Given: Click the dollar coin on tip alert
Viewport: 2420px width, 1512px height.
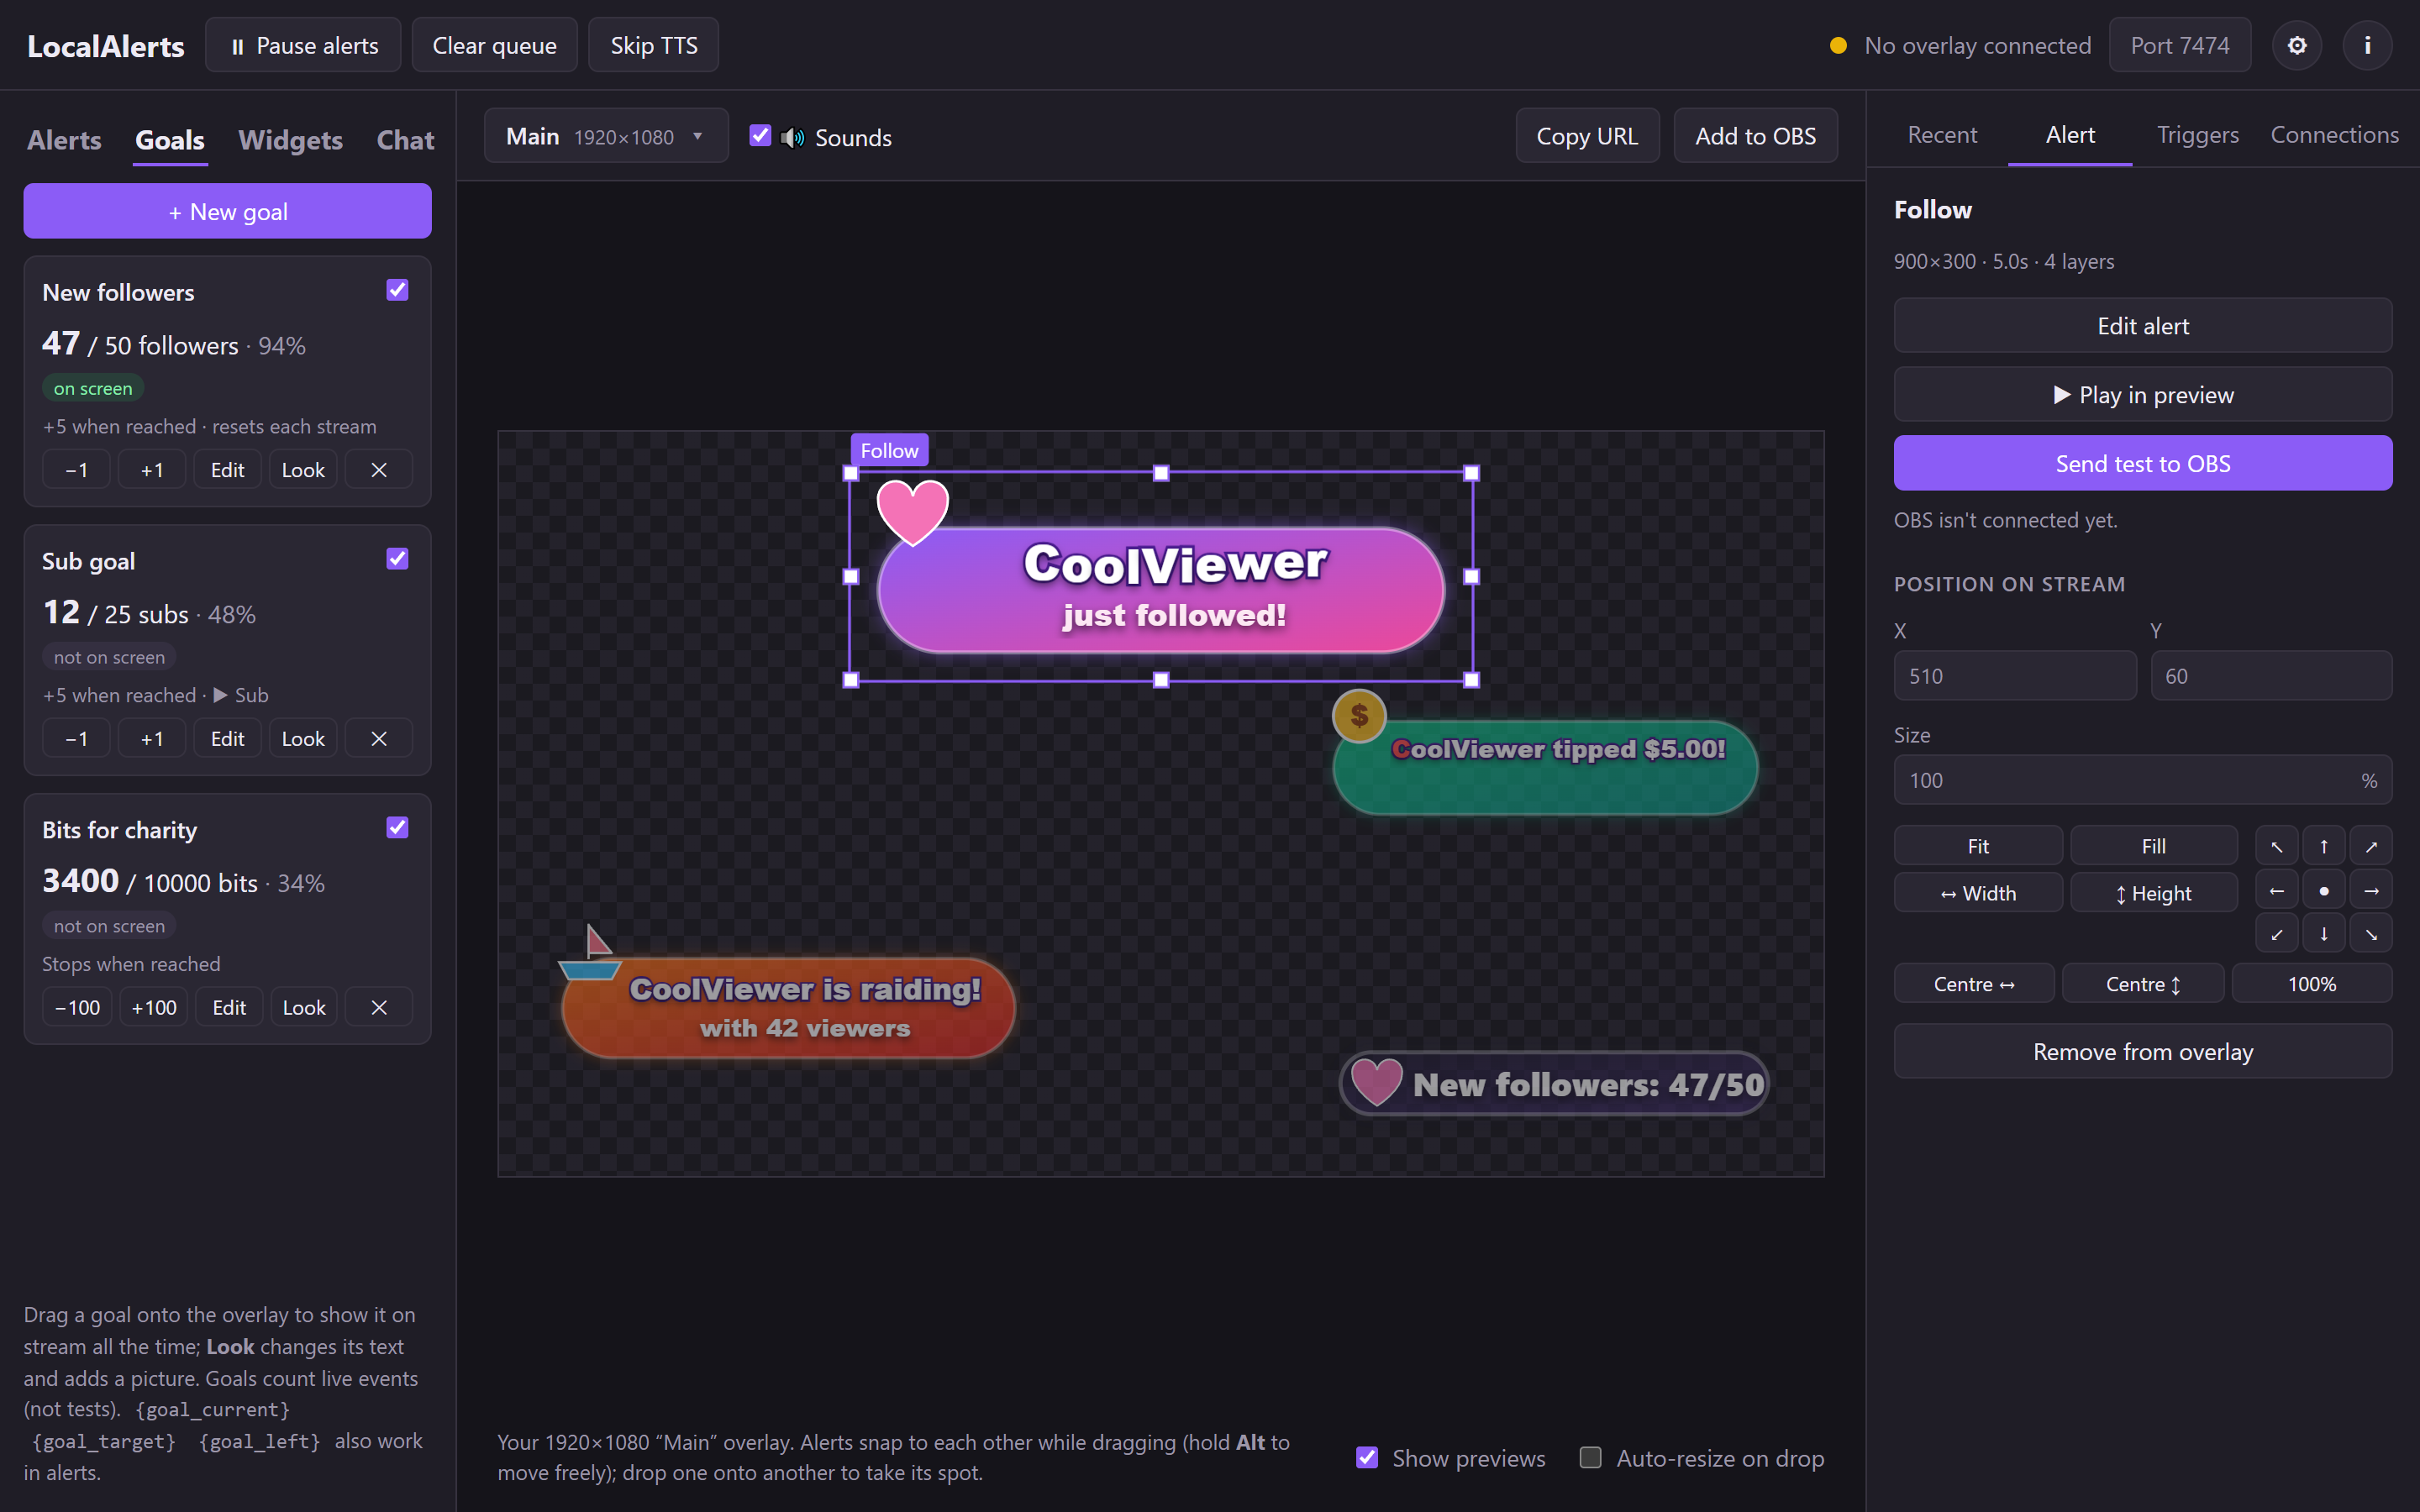Looking at the screenshot, I should tap(1359, 716).
